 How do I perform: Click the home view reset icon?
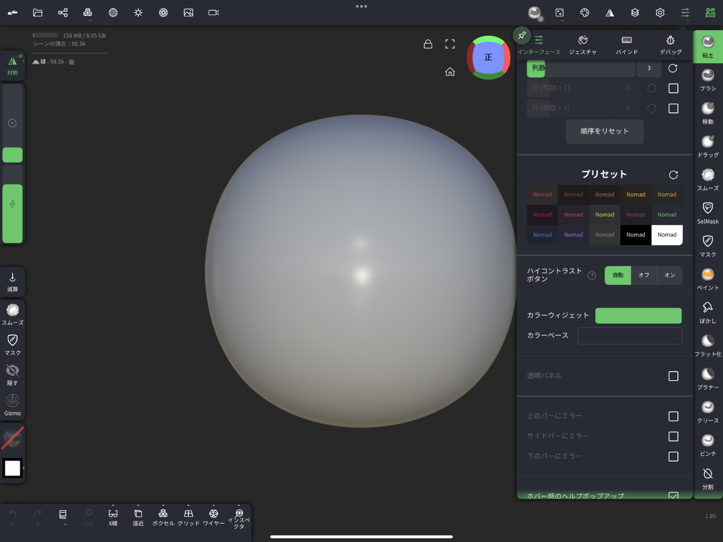click(x=450, y=72)
